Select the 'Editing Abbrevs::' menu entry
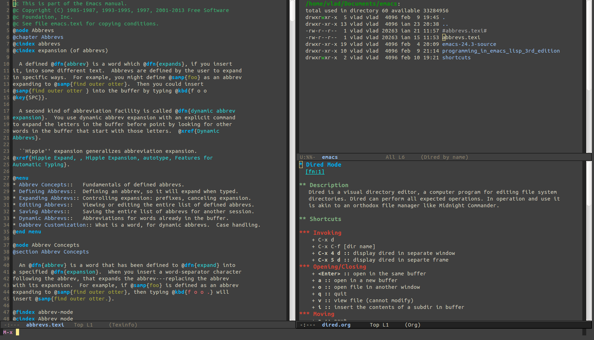Viewport: 594px width, 340px height. click(x=46, y=205)
